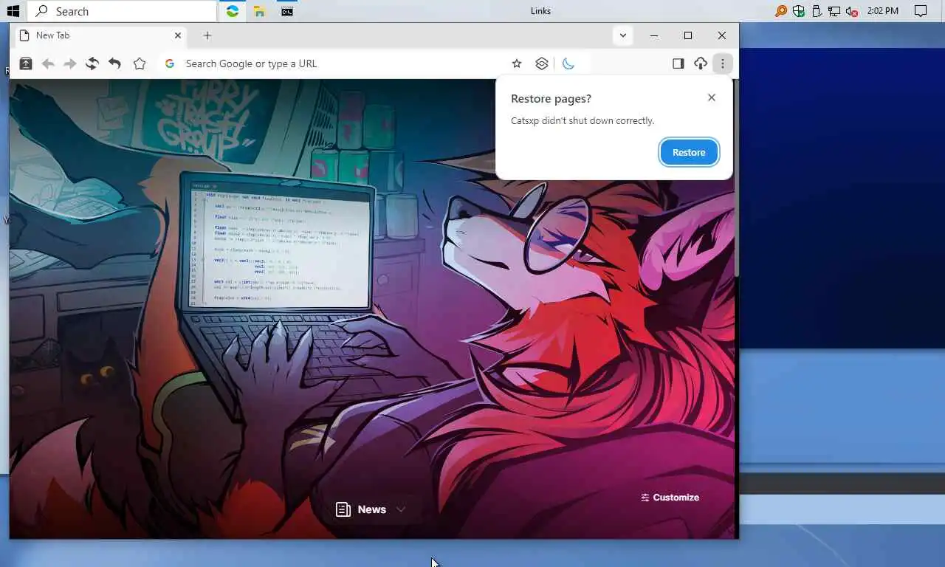Open the three-dot browser menu
Image resolution: width=945 pixels, height=567 pixels.
[723, 63]
